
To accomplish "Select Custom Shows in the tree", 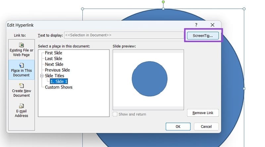I will [x=59, y=87].
